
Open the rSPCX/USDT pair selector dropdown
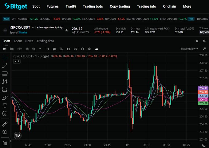point(33,27)
